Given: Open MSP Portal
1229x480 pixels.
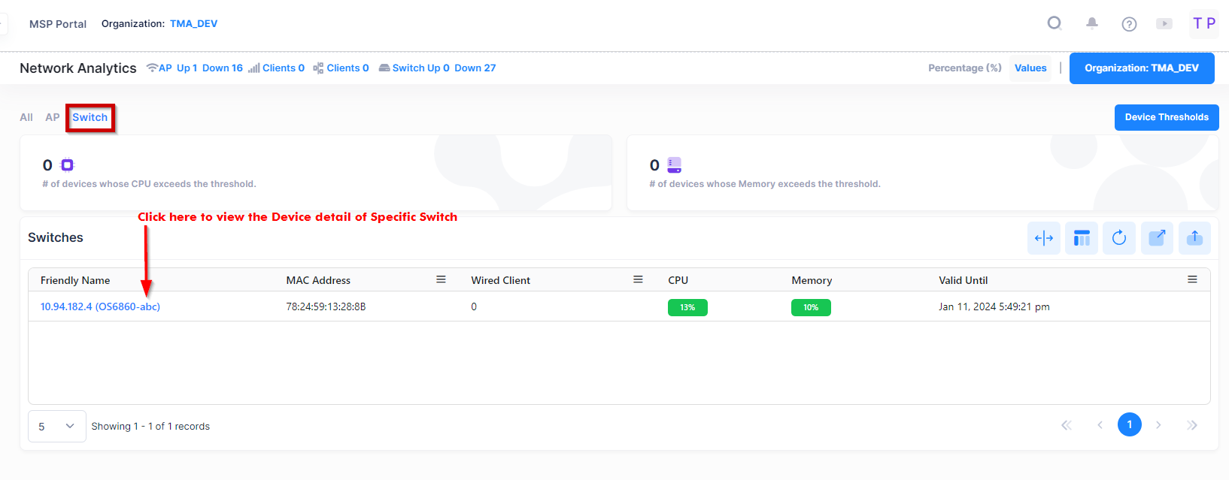Looking at the screenshot, I should [x=58, y=24].
